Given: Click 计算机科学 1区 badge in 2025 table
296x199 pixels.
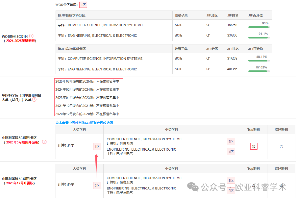Looking at the screenshot, I should (x=97, y=146).
